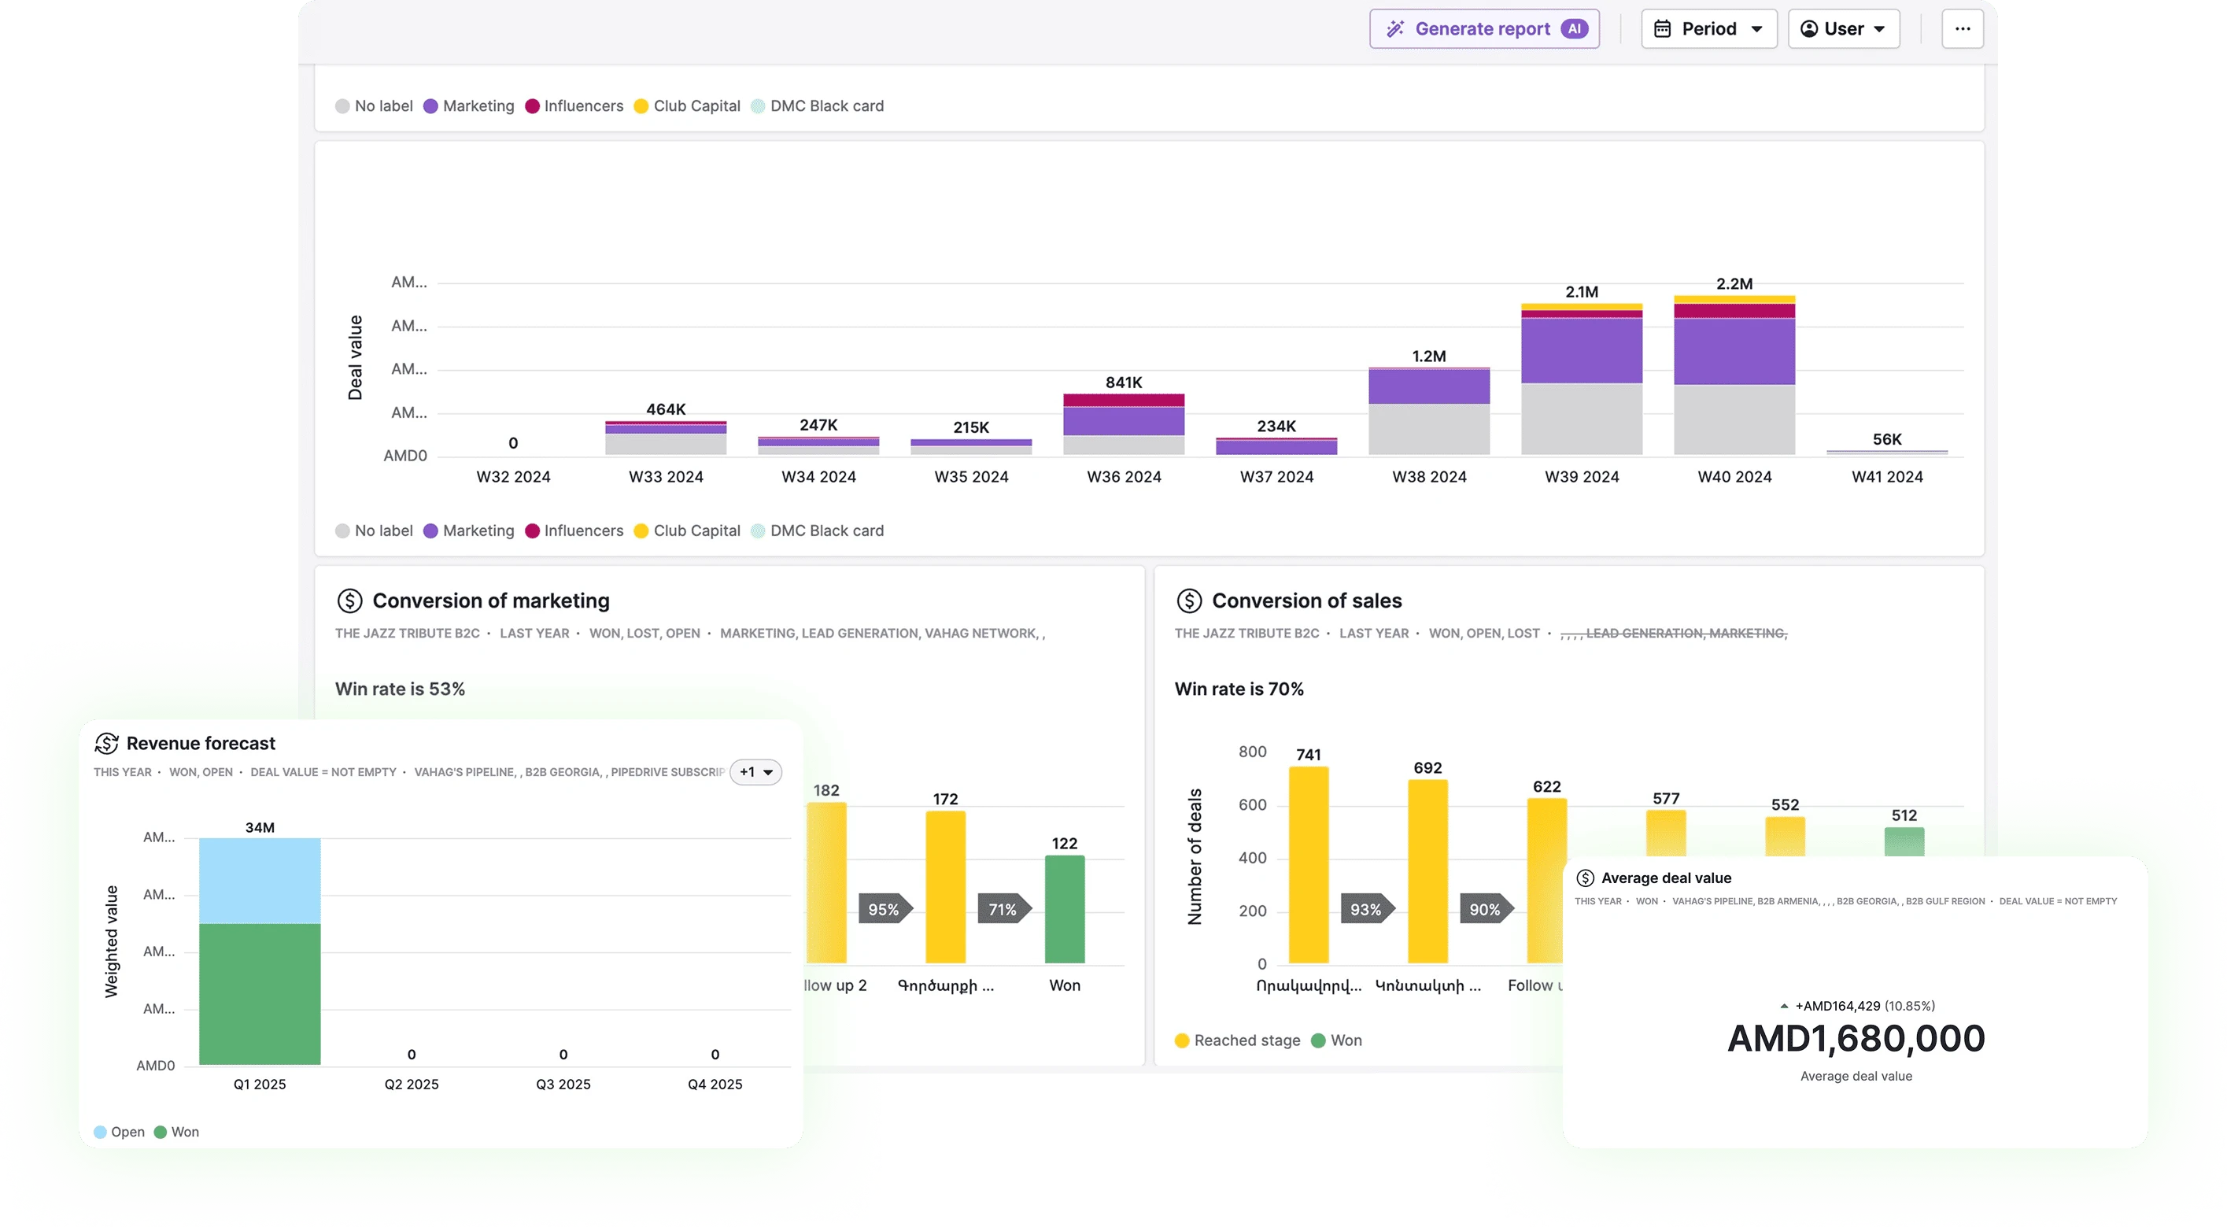Click the Q1 2025 green Won bar segment
The image size is (2227, 1227).
[260, 994]
